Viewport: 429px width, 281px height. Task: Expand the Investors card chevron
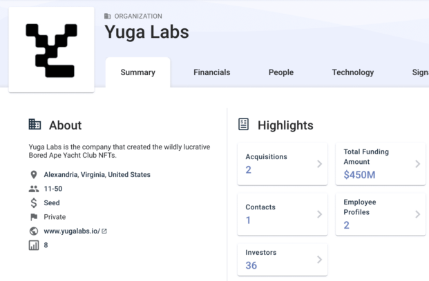click(x=319, y=260)
